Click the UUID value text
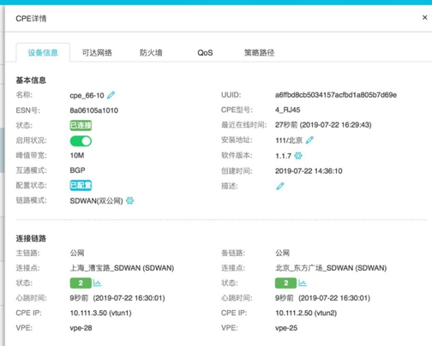The width and height of the screenshot is (432, 346). click(x=336, y=95)
